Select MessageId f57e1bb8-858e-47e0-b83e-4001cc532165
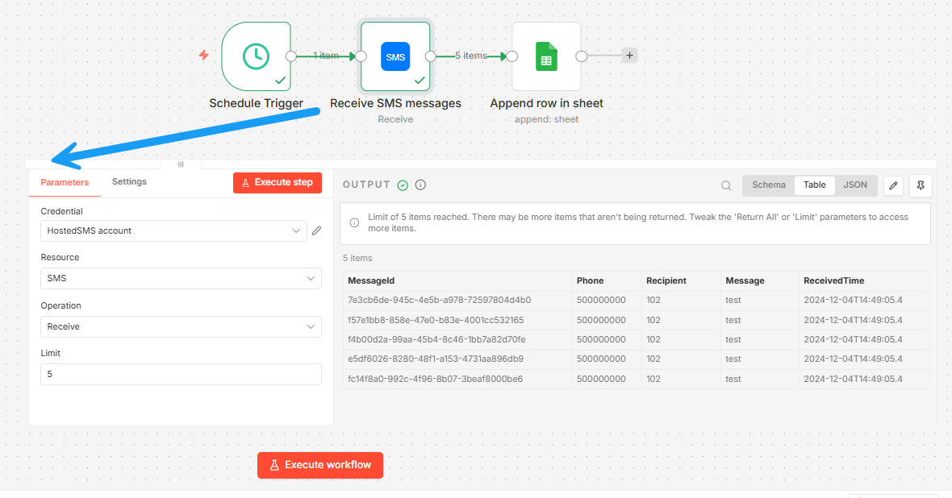The width and height of the screenshot is (952, 498). (436, 320)
